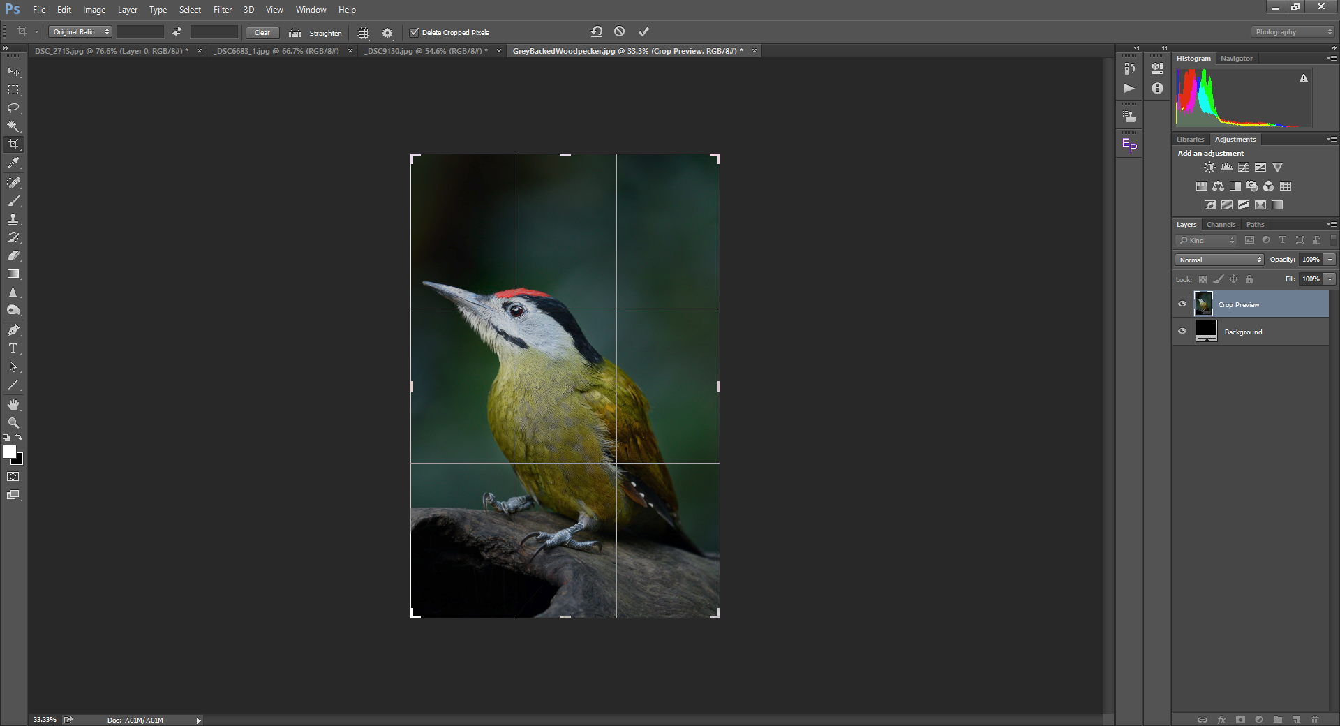Commit the crop with the checkmark icon

[x=643, y=31]
